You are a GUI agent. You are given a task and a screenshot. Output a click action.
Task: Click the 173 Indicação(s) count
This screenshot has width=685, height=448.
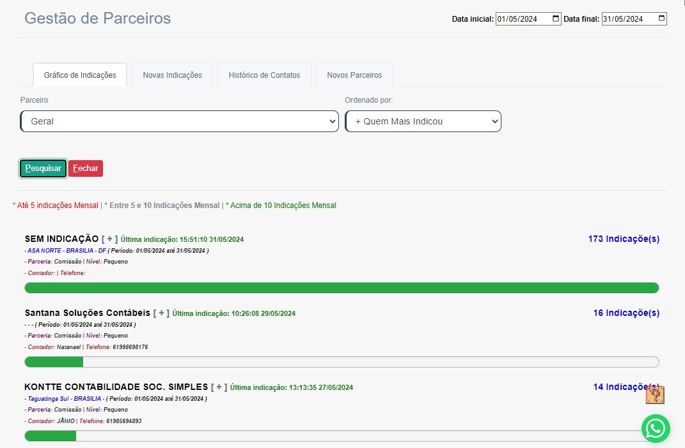pyautogui.click(x=623, y=239)
